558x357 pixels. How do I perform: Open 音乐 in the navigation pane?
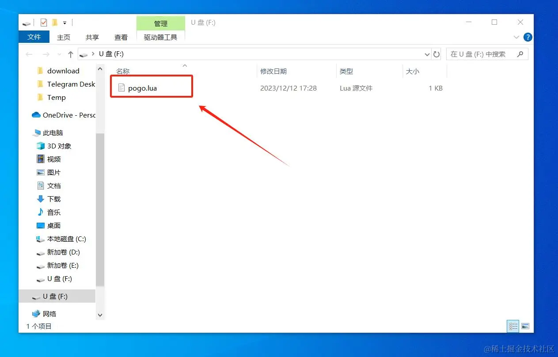click(54, 212)
